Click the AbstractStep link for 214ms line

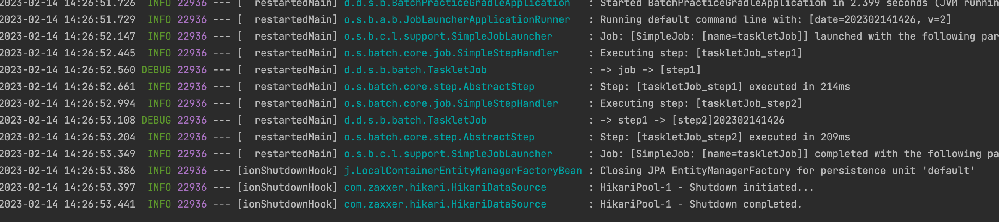[439, 87]
